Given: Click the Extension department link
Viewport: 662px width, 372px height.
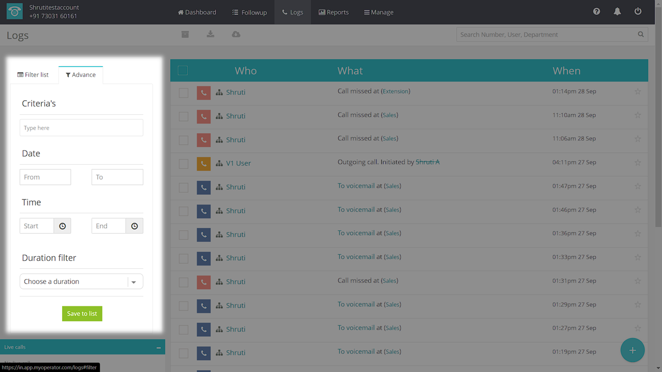Looking at the screenshot, I should click(x=396, y=91).
